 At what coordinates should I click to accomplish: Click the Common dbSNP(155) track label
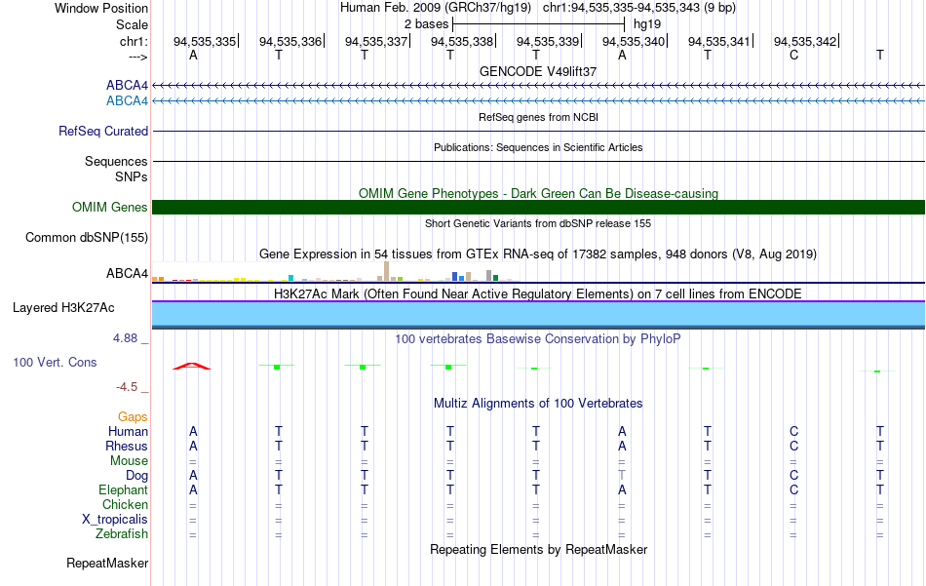click(x=87, y=238)
